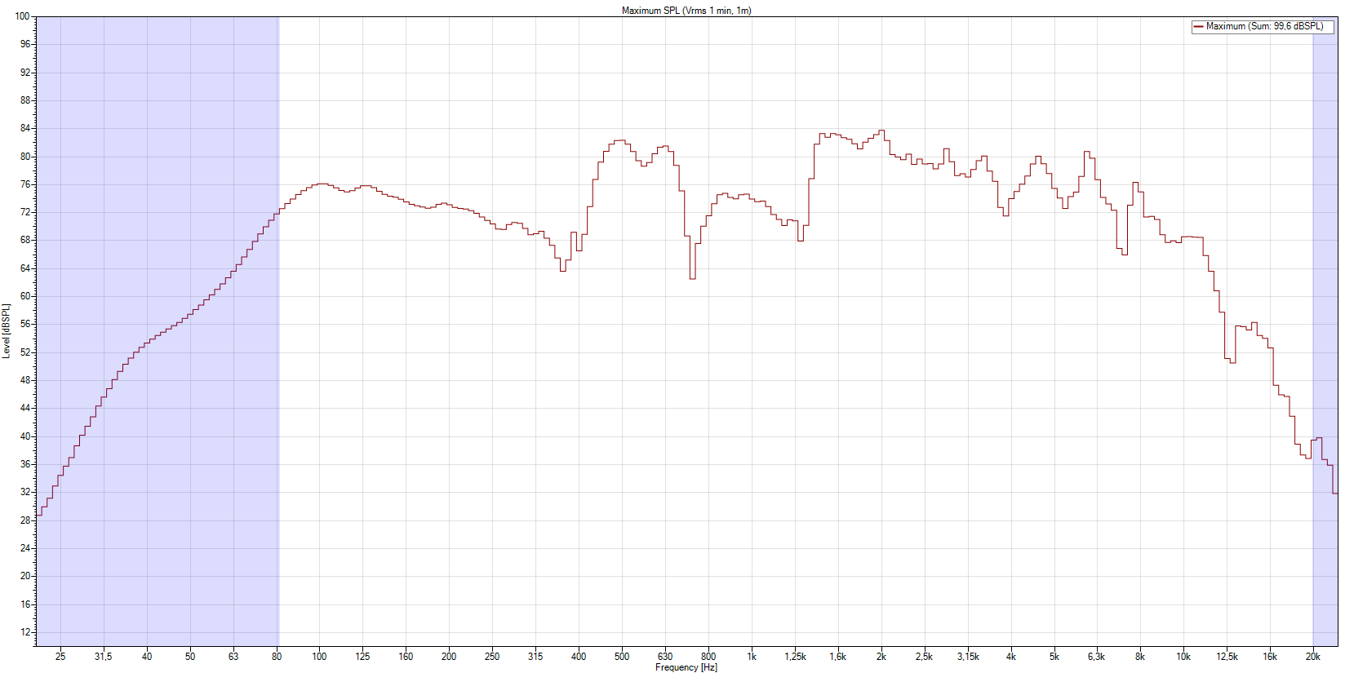Click the 20k frequency tick label
This screenshot has width=1345, height=673.
(1312, 656)
